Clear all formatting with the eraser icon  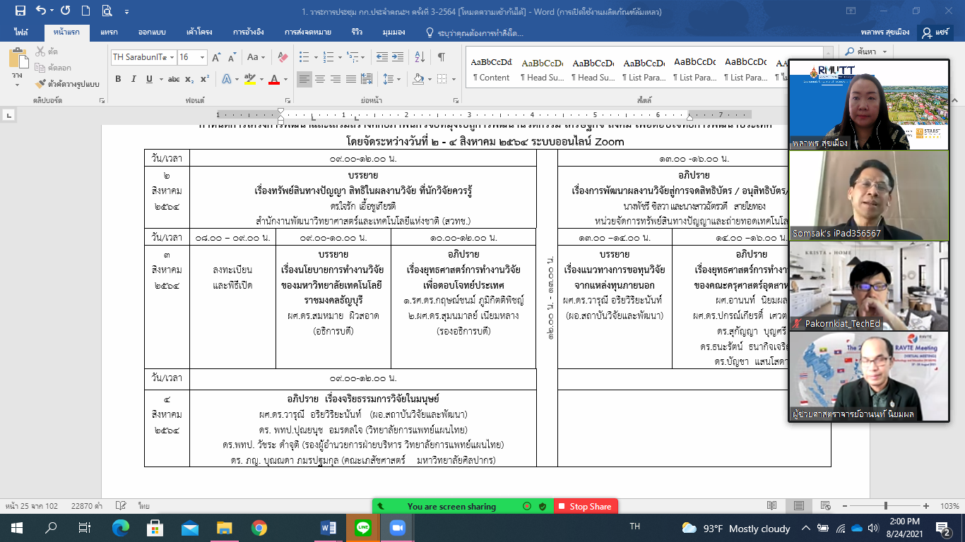[x=283, y=57]
